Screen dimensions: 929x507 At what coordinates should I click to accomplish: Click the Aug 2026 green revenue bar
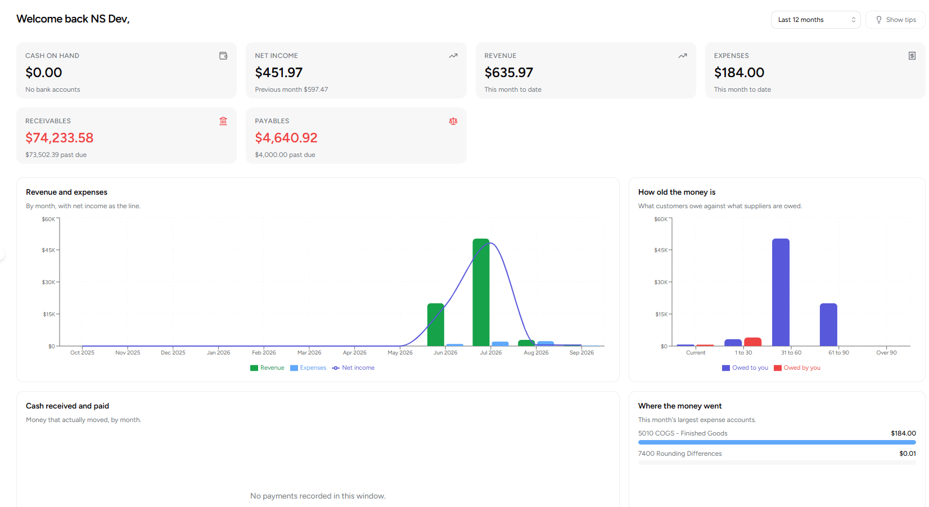pyautogui.click(x=526, y=343)
